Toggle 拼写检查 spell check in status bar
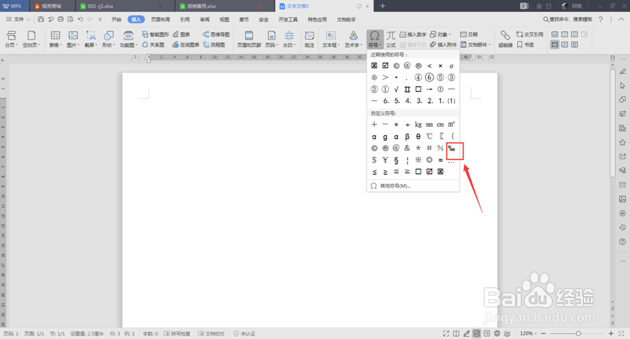The image size is (630, 339). coord(177,333)
